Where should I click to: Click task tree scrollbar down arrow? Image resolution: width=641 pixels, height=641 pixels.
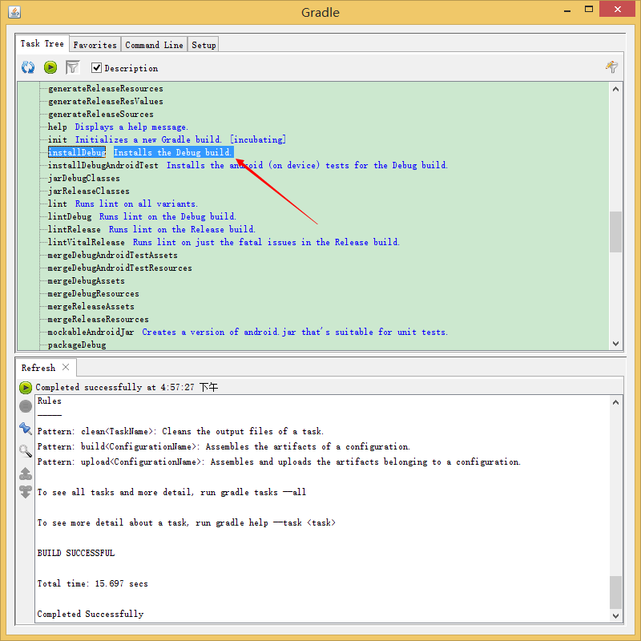click(x=615, y=344)
